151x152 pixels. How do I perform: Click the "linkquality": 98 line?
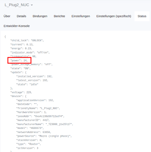23,56
